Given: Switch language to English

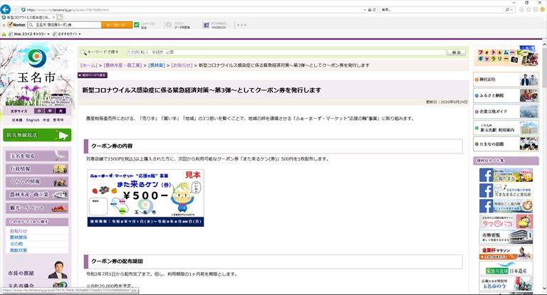Looking at the screenshot, I should tap(33, 120).
